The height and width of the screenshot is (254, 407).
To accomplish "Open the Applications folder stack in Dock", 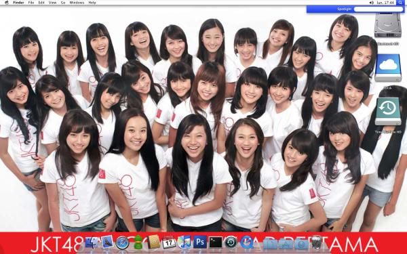I will tap(286, 244).
